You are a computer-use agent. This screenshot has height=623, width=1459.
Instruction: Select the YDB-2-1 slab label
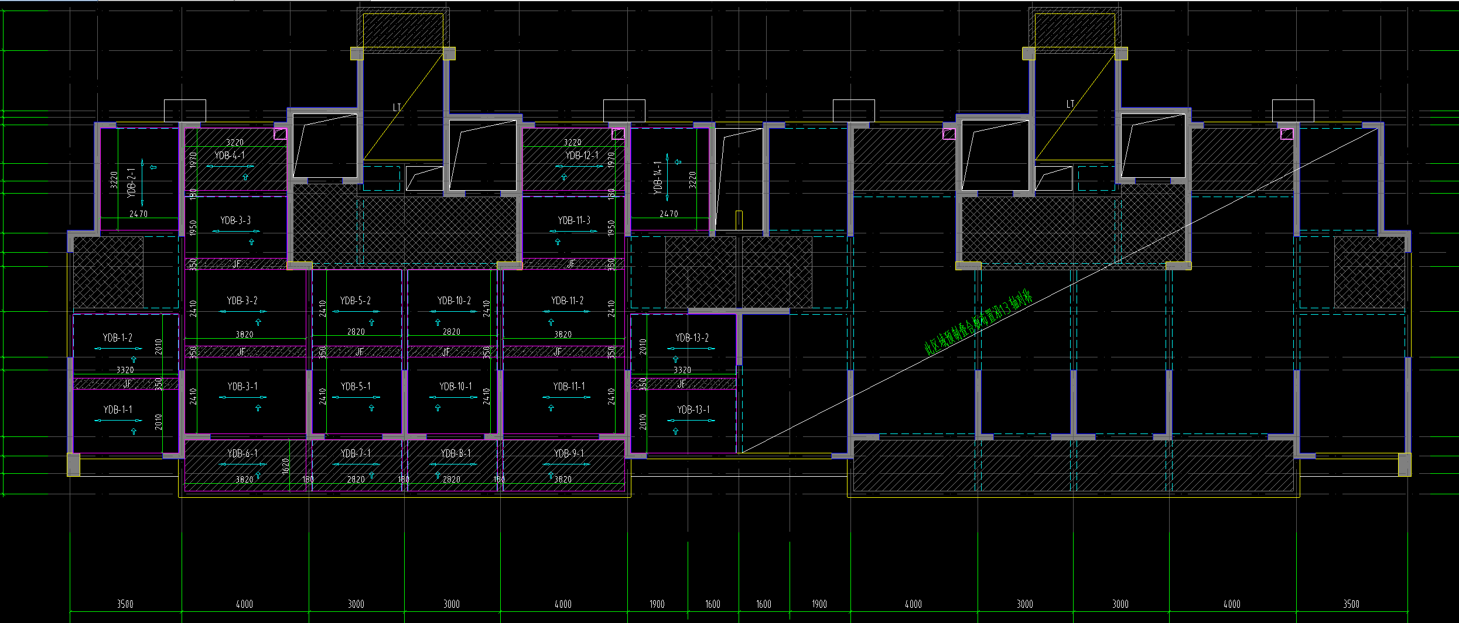132,183
